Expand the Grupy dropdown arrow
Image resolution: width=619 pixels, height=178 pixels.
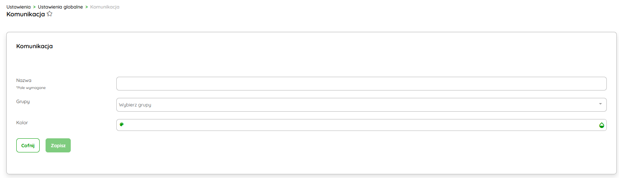coord(600,104)
